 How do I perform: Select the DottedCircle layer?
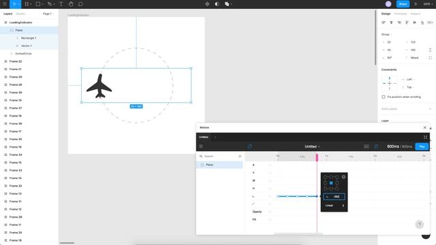coord(29,54)
